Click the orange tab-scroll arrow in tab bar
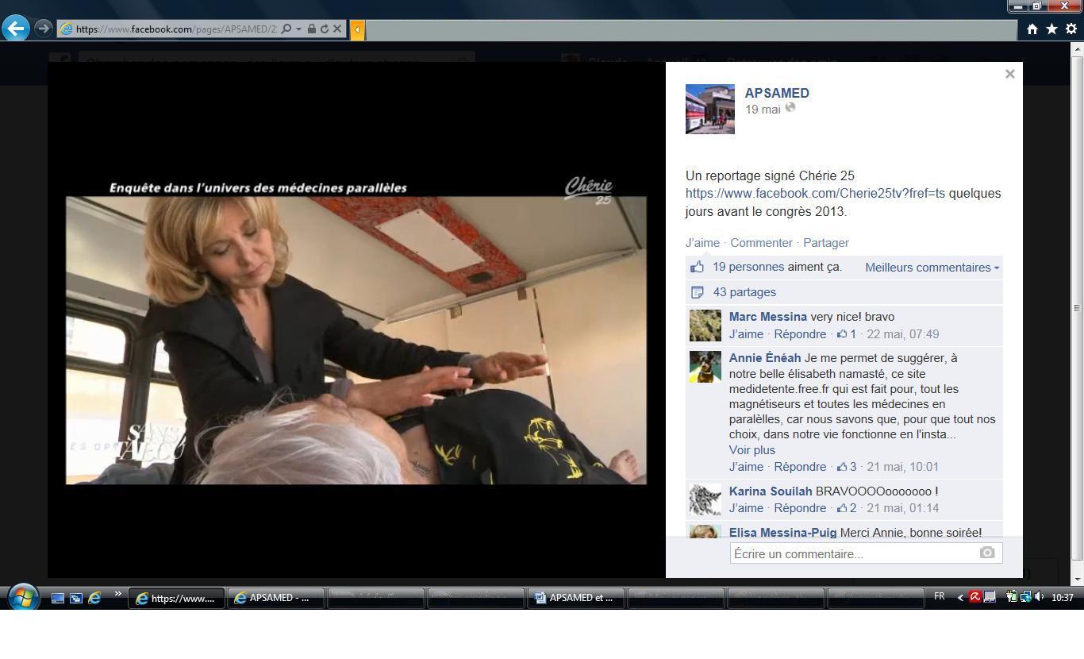 pyautogui.click(x=357, y=29)
